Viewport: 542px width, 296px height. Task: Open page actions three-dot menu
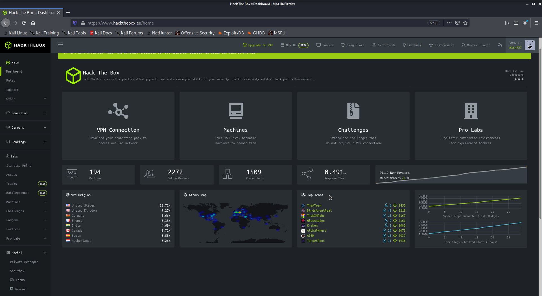pos(449,23)
